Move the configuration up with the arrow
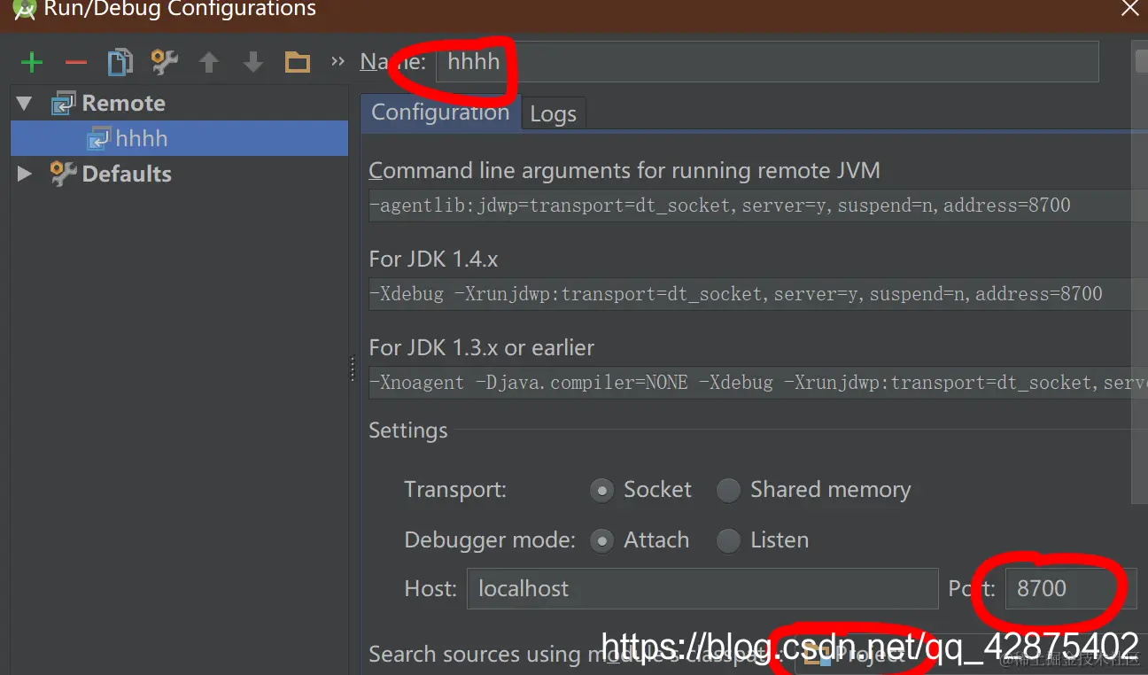Viewport: 1148px width, 675px height. 209,62
